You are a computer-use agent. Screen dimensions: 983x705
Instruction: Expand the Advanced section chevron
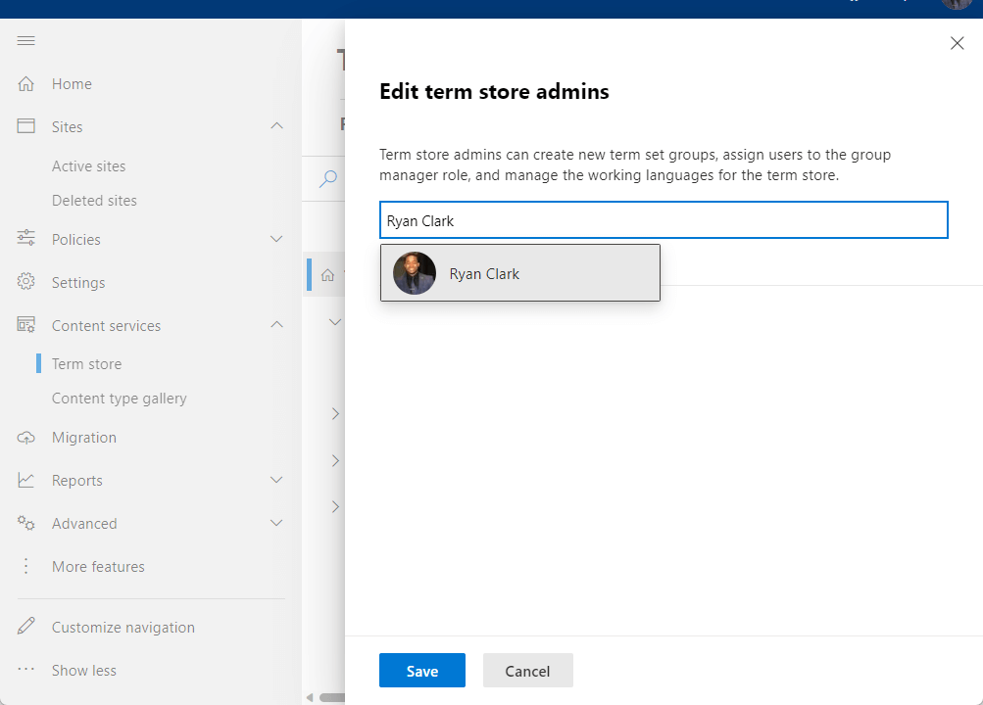276,523
